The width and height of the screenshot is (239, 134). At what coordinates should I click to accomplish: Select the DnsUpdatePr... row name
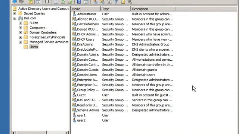coord(88,50)
